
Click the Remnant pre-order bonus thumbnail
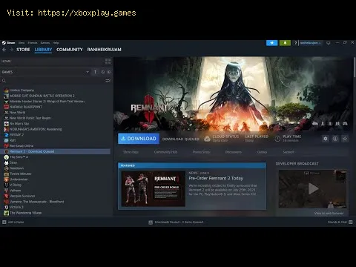(x=154, y=188)
